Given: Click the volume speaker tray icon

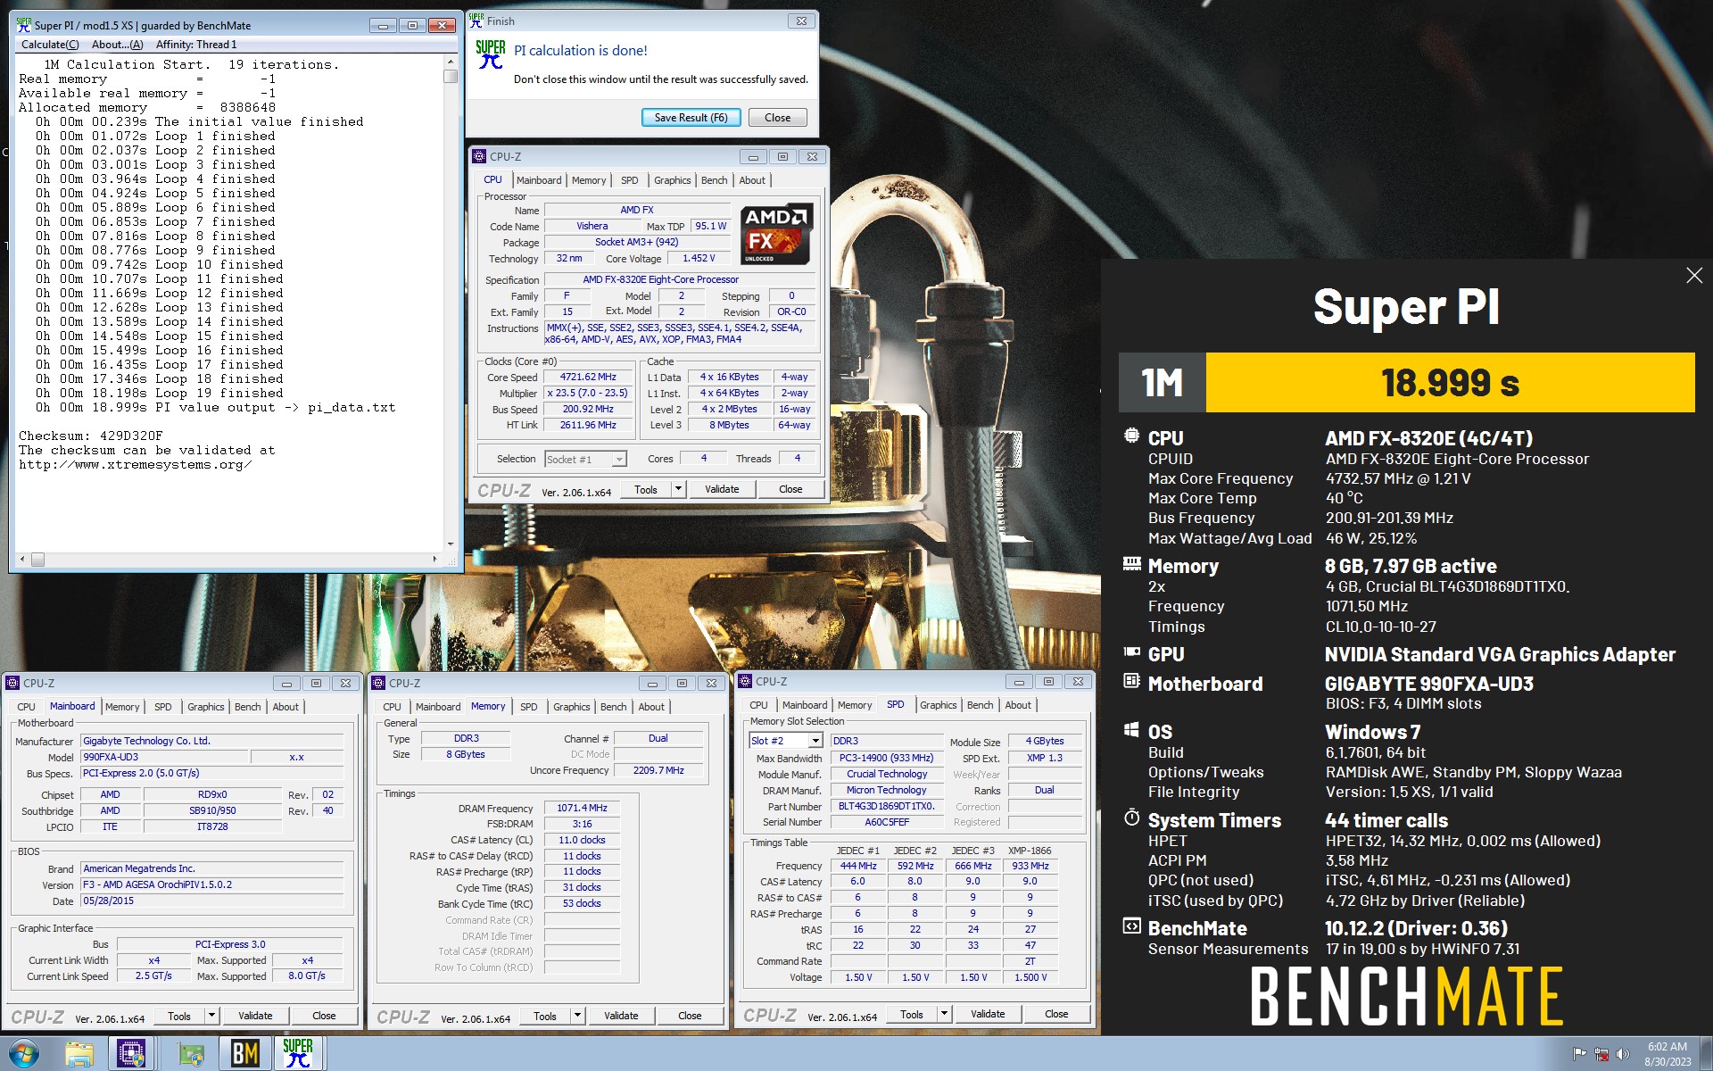Looking at the screenshot, I should point(1623,1054).
